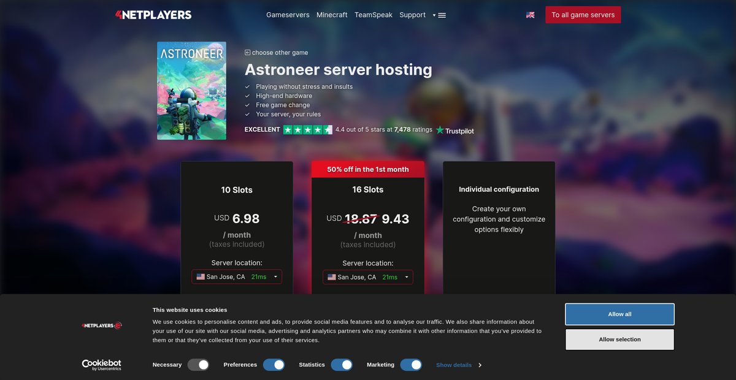Expand the small caret next to Support

point(434,15)
